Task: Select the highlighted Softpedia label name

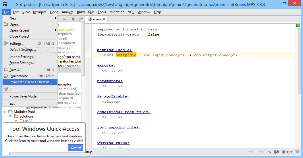Action: [x=126, y=55]
